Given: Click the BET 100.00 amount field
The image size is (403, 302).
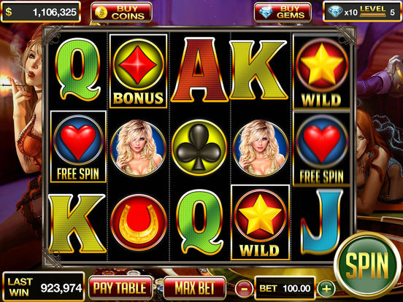Looking at the screenshot, I should (285, 288).
